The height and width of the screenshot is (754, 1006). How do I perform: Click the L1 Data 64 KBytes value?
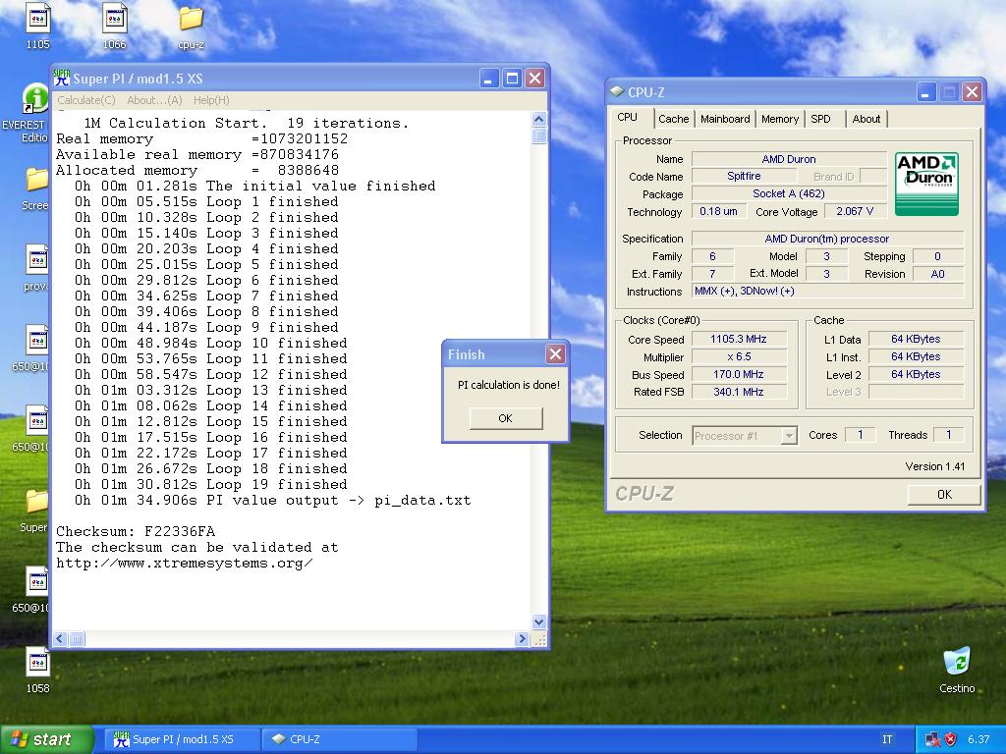(x=917, y=339)
